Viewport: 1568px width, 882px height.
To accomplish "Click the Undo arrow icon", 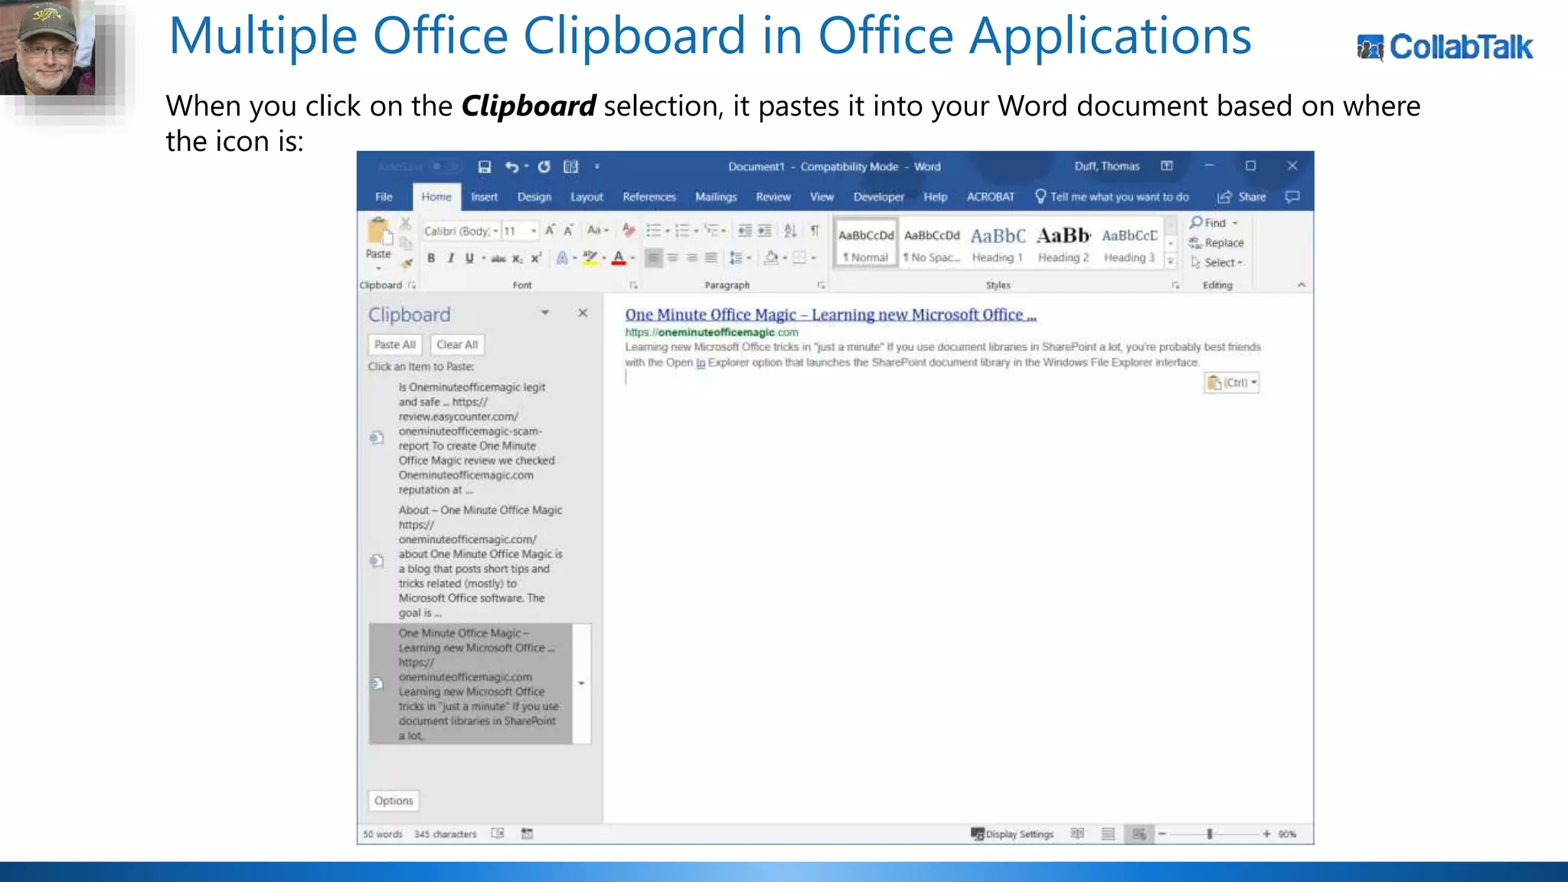I will pos(511,167).
